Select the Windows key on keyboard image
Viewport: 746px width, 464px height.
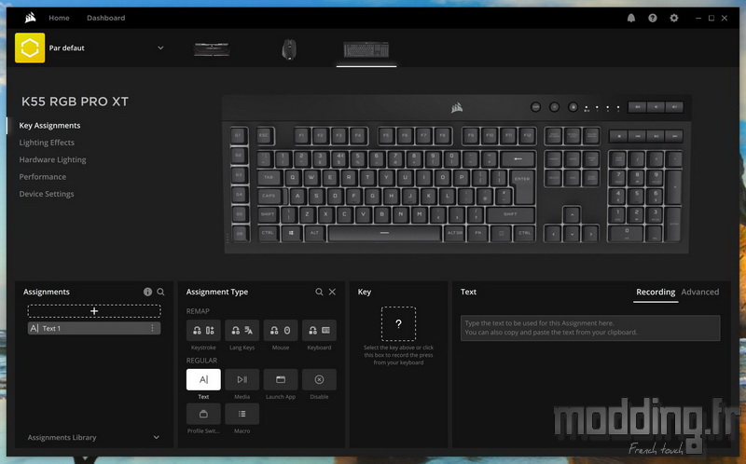[291, 233]
